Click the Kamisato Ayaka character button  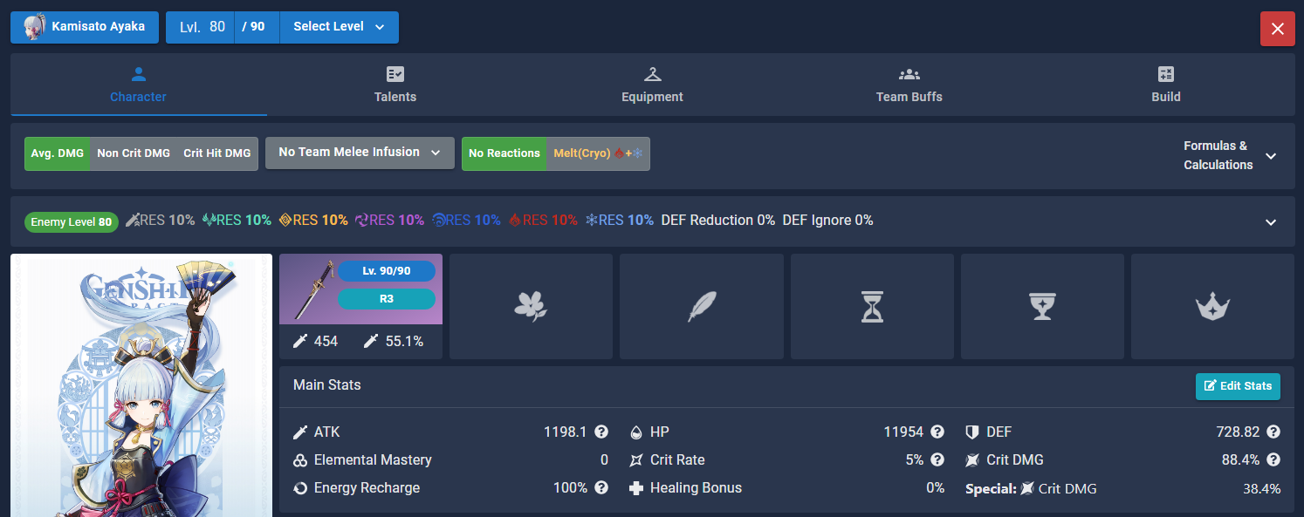point(84,27)
